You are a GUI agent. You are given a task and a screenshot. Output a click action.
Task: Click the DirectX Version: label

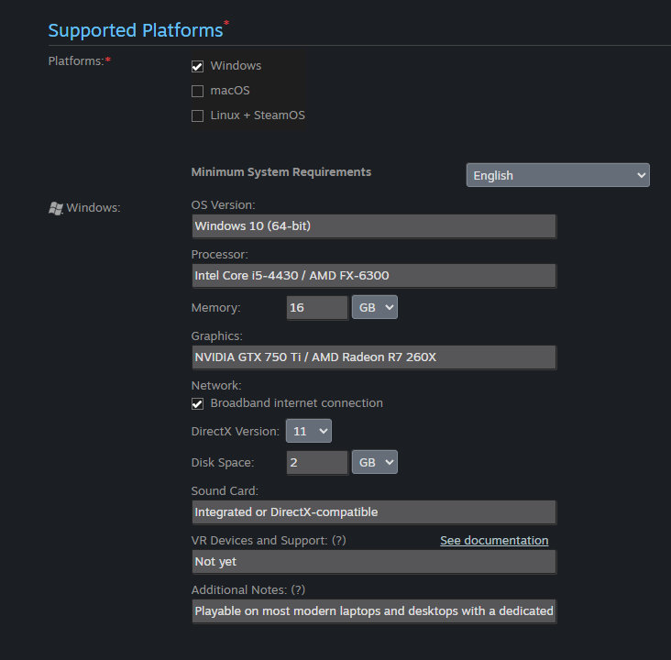pyautogui.click(x=235, y=432)
